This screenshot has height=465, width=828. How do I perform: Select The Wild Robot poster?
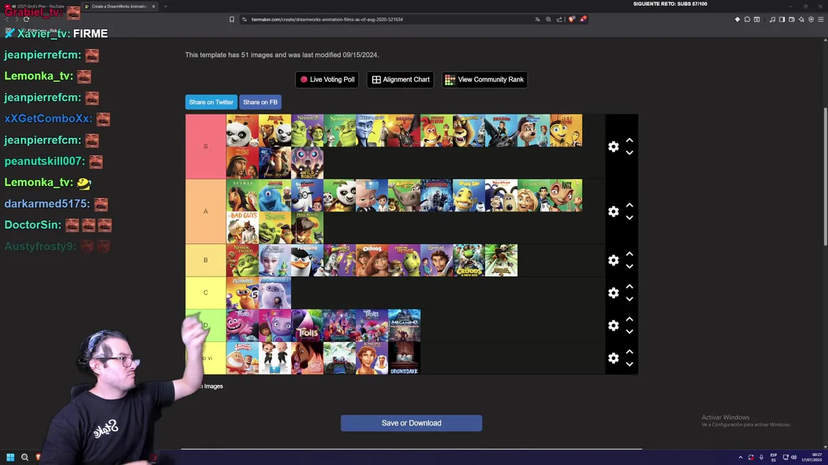(x=307, y=163)
